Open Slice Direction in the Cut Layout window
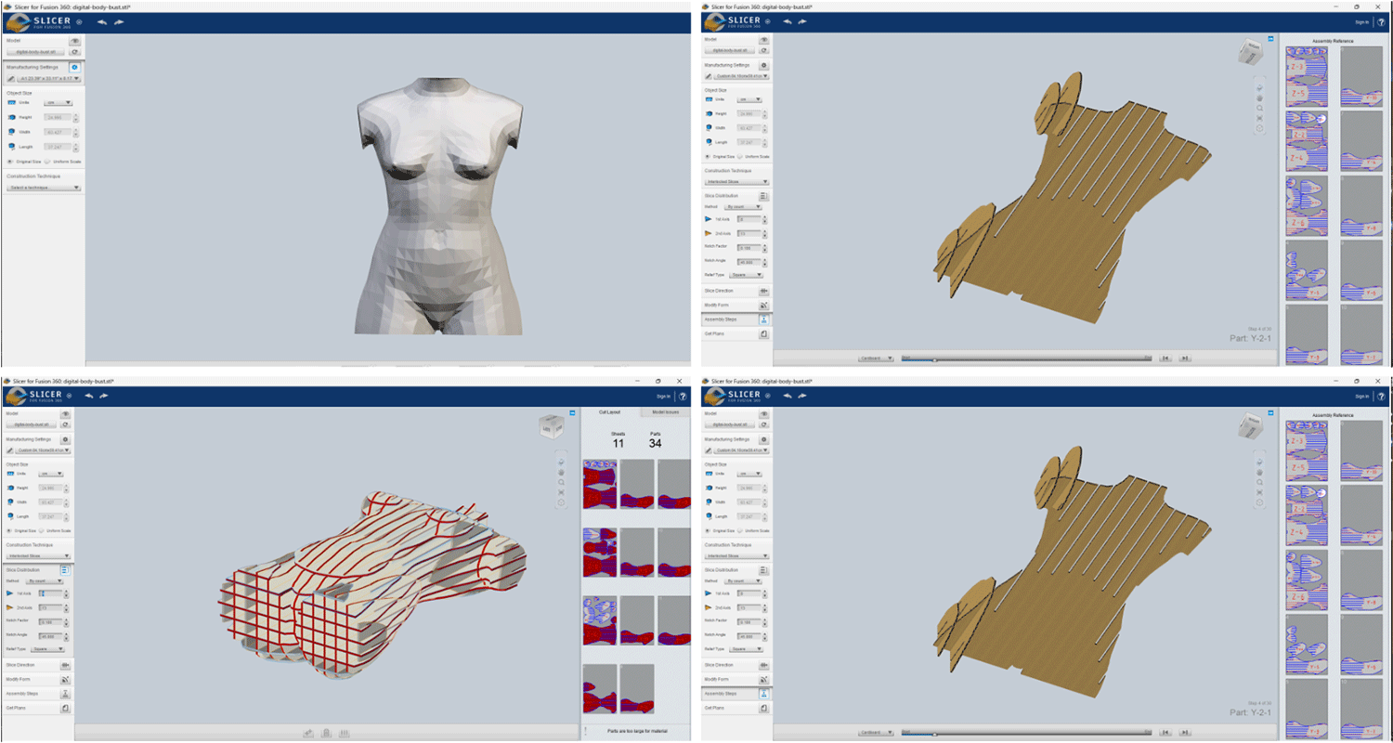Screen dimensions: 1393x743 (x=65, y=665)
